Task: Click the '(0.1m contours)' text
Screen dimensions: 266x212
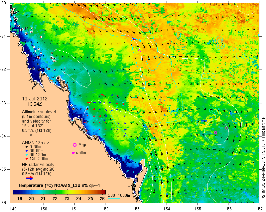Action: 36,117
